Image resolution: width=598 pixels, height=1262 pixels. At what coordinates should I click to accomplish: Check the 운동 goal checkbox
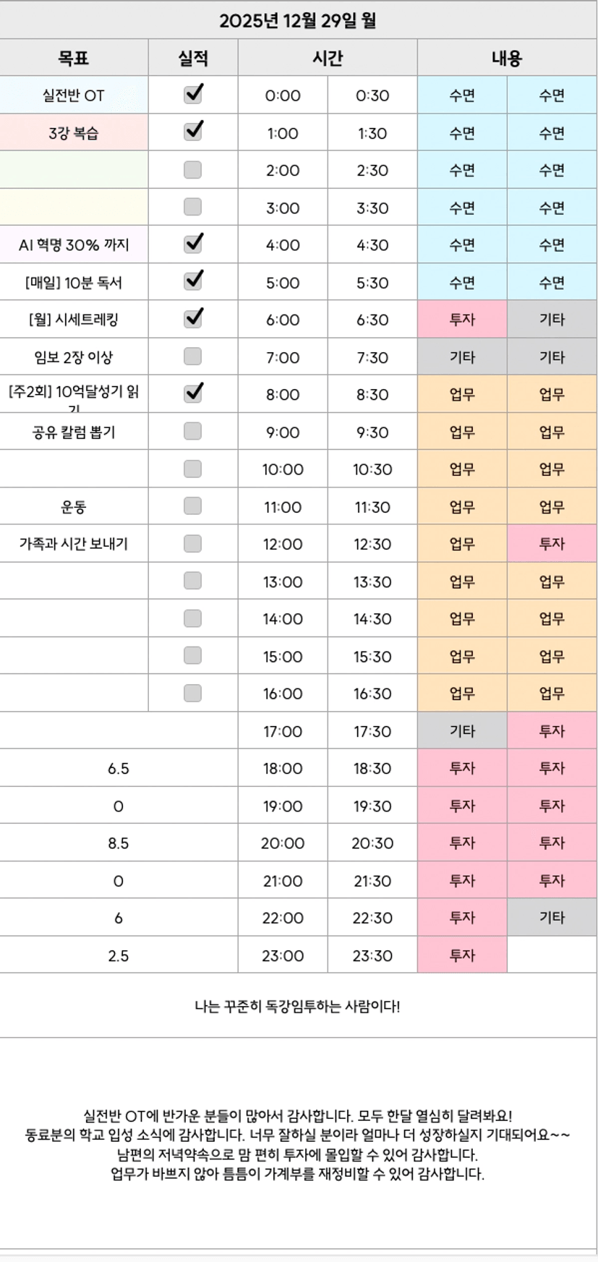pyautogui.click(x=192, y=506)
